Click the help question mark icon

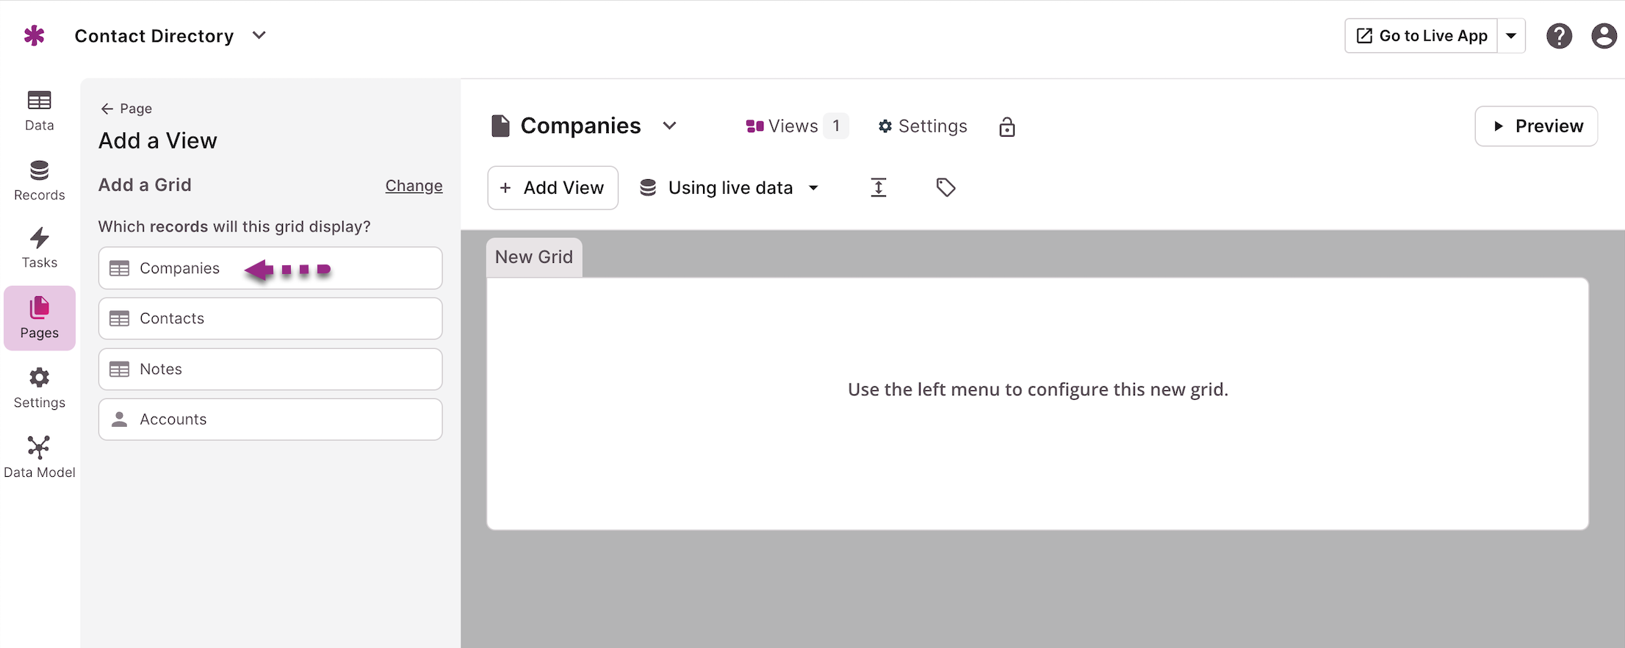point(1559,36)
